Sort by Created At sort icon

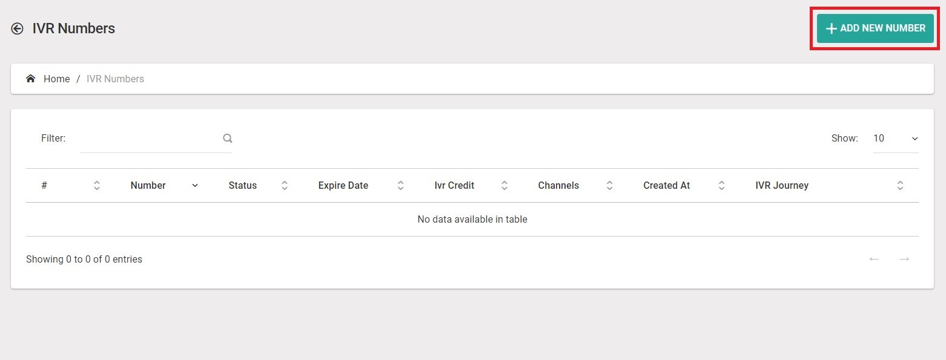pos(721,186)
